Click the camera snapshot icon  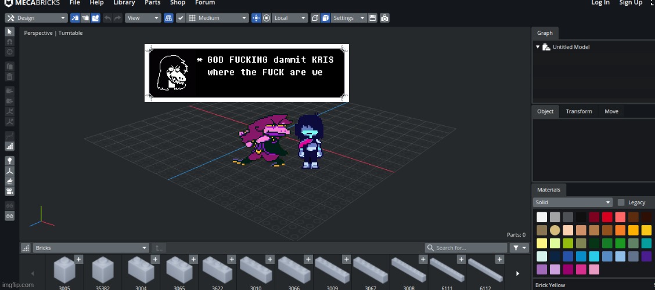click(x=385, y=18)
